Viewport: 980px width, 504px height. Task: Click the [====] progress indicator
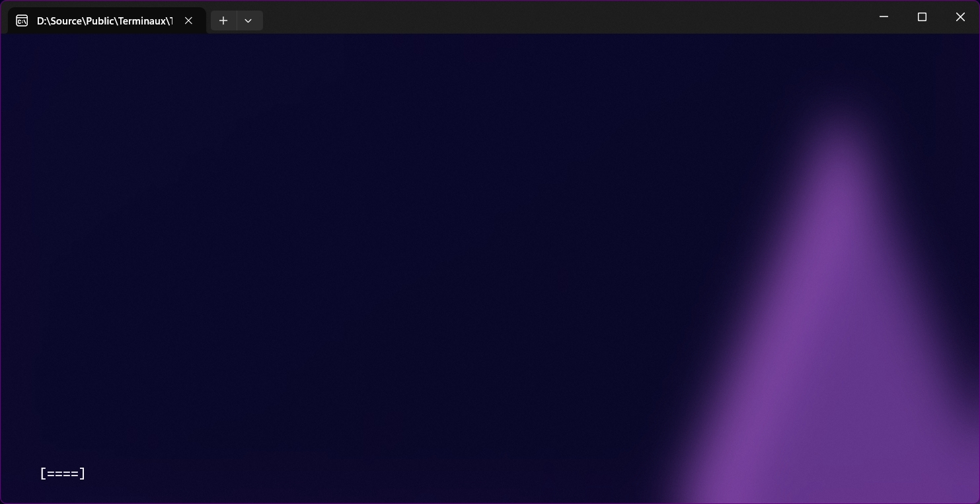click(x=63, y=474)
